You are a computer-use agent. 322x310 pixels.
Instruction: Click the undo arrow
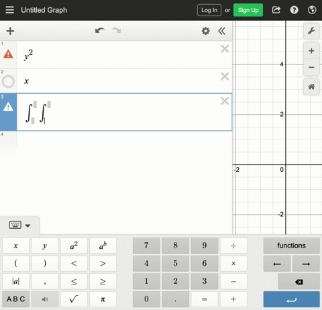pos(100,31)
